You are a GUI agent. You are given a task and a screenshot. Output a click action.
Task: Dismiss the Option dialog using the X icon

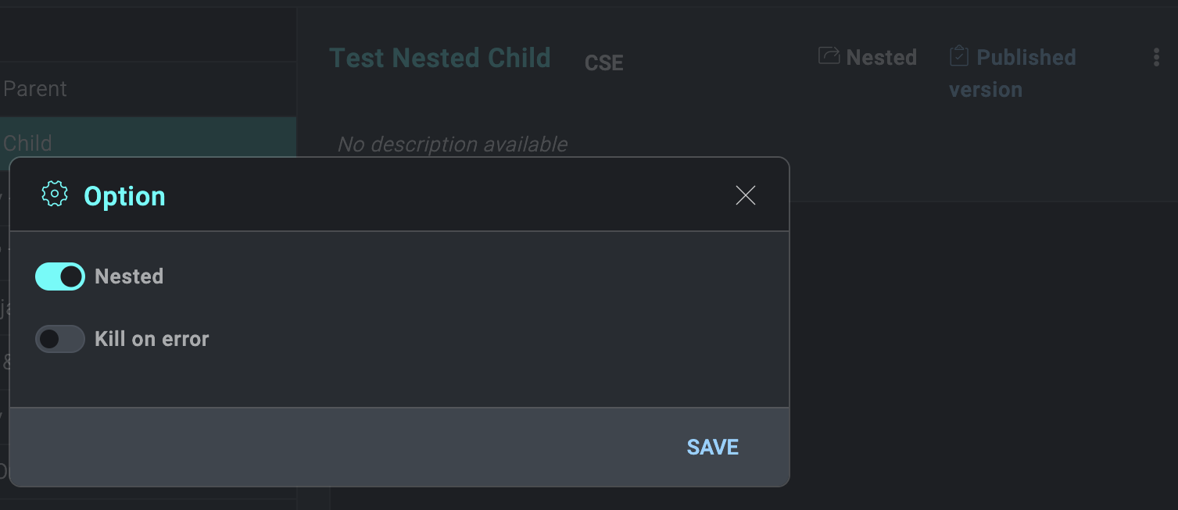coord(745,195)
